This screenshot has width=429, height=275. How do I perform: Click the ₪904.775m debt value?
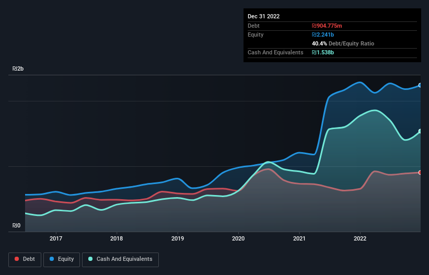point(327,26)
